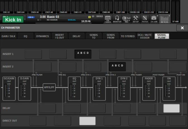
Task: Switch to the EQ tab
Action: [25, 36]
